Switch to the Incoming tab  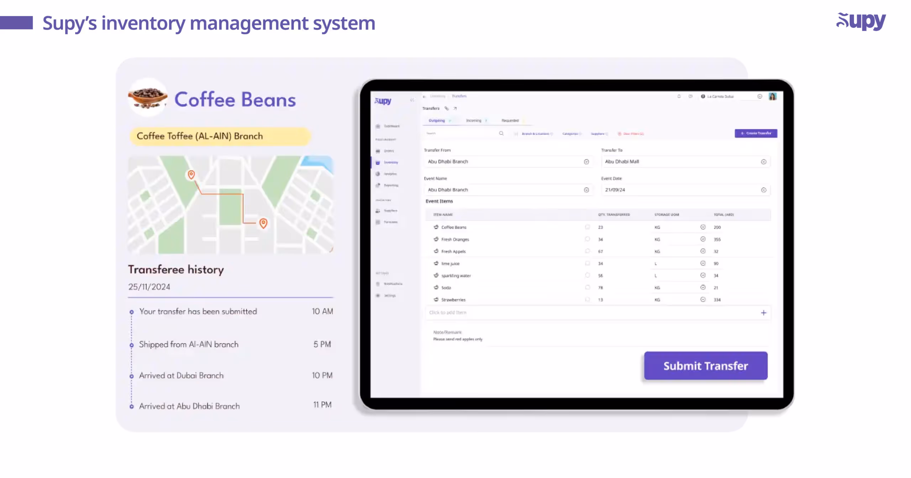[x=473, y=121]
